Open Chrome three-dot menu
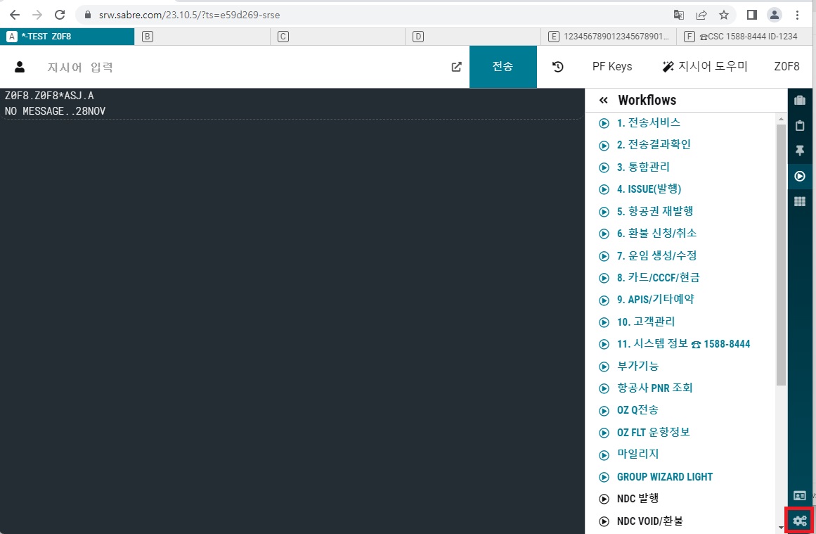816x534 pixels. click(x=797, y=15)
